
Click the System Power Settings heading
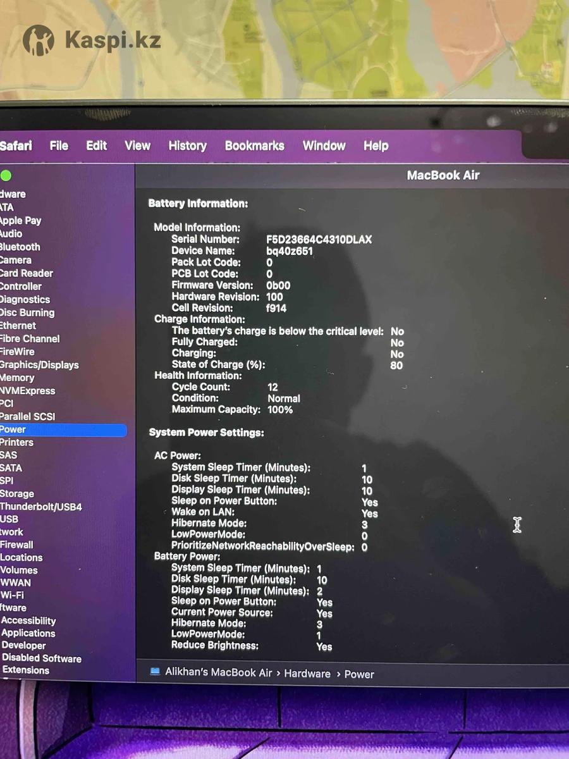[207, 433]
